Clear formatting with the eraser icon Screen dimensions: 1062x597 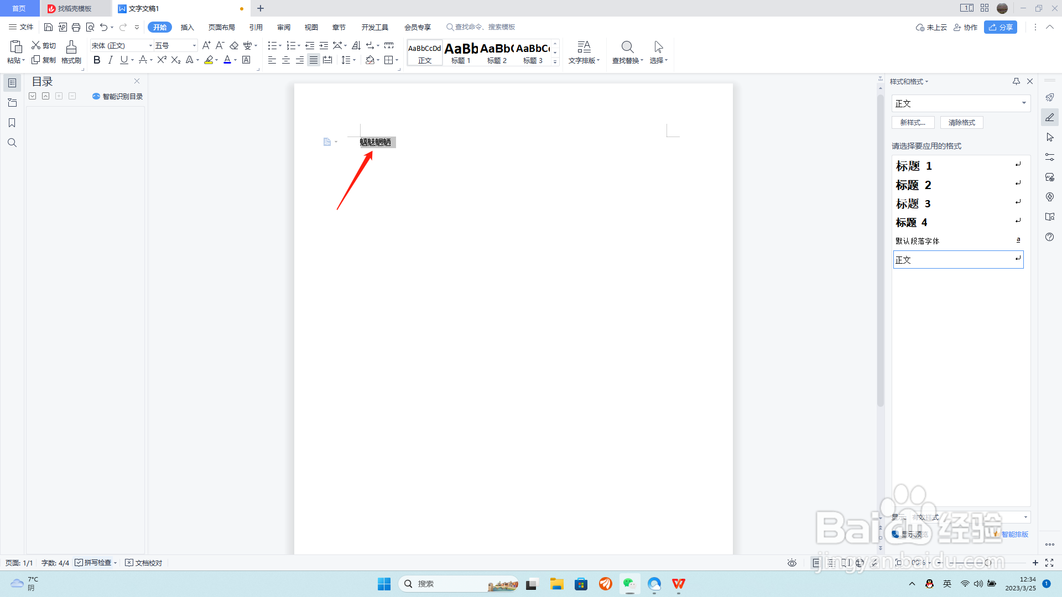pos(234,45)
